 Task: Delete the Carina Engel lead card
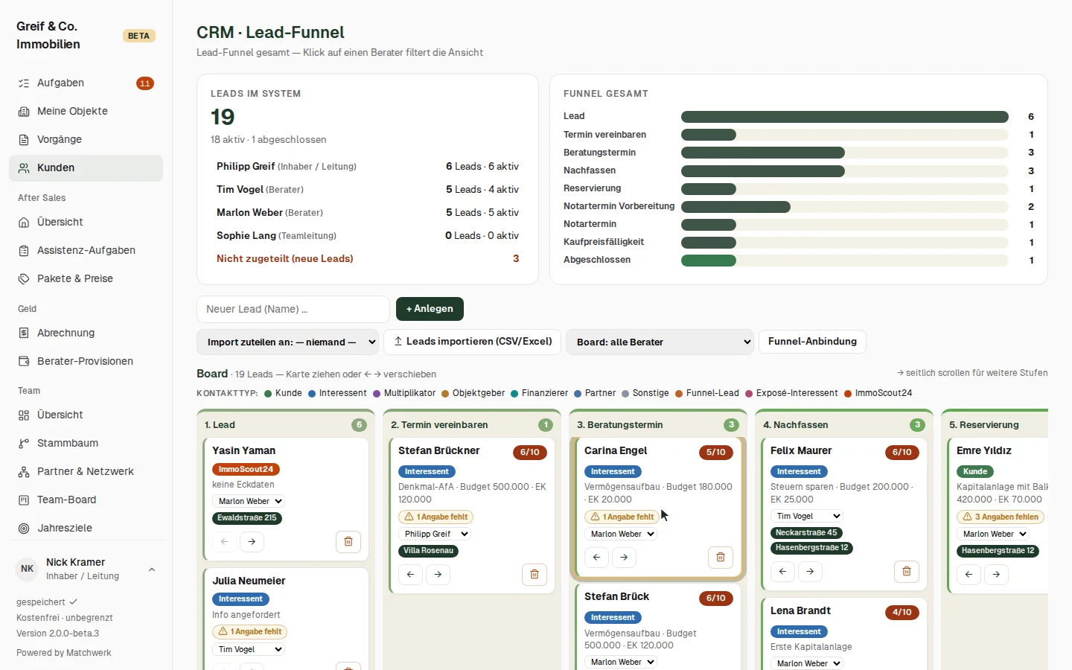pos(721,558)
